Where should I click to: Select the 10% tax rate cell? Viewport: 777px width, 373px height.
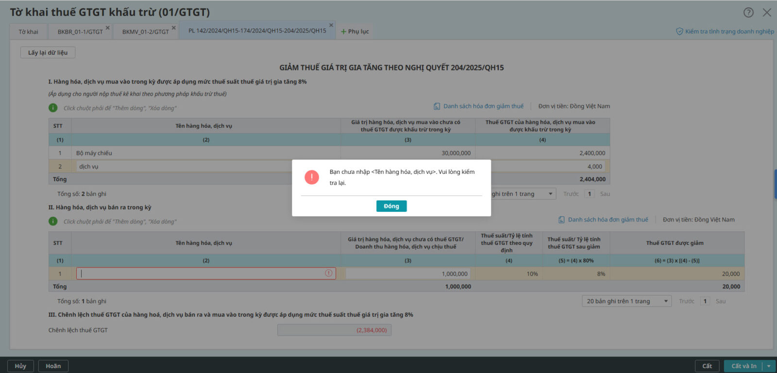[x=508, y=274]
